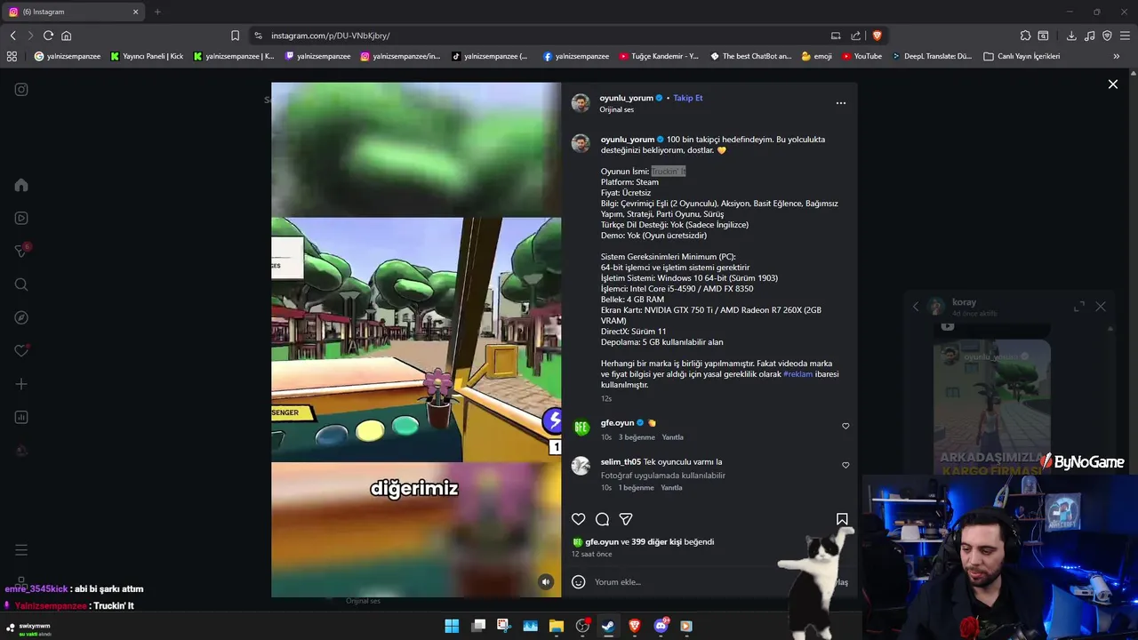The height and width of the screenshot is (640, 1138).
Task: Open the #reklam hashtag link
Action: point(797,374)
